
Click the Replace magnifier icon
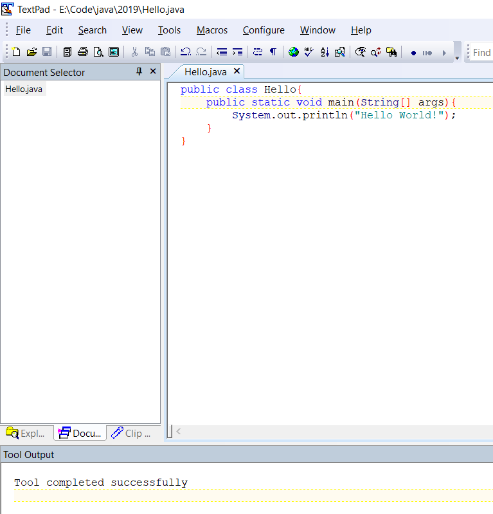(376, 52)
